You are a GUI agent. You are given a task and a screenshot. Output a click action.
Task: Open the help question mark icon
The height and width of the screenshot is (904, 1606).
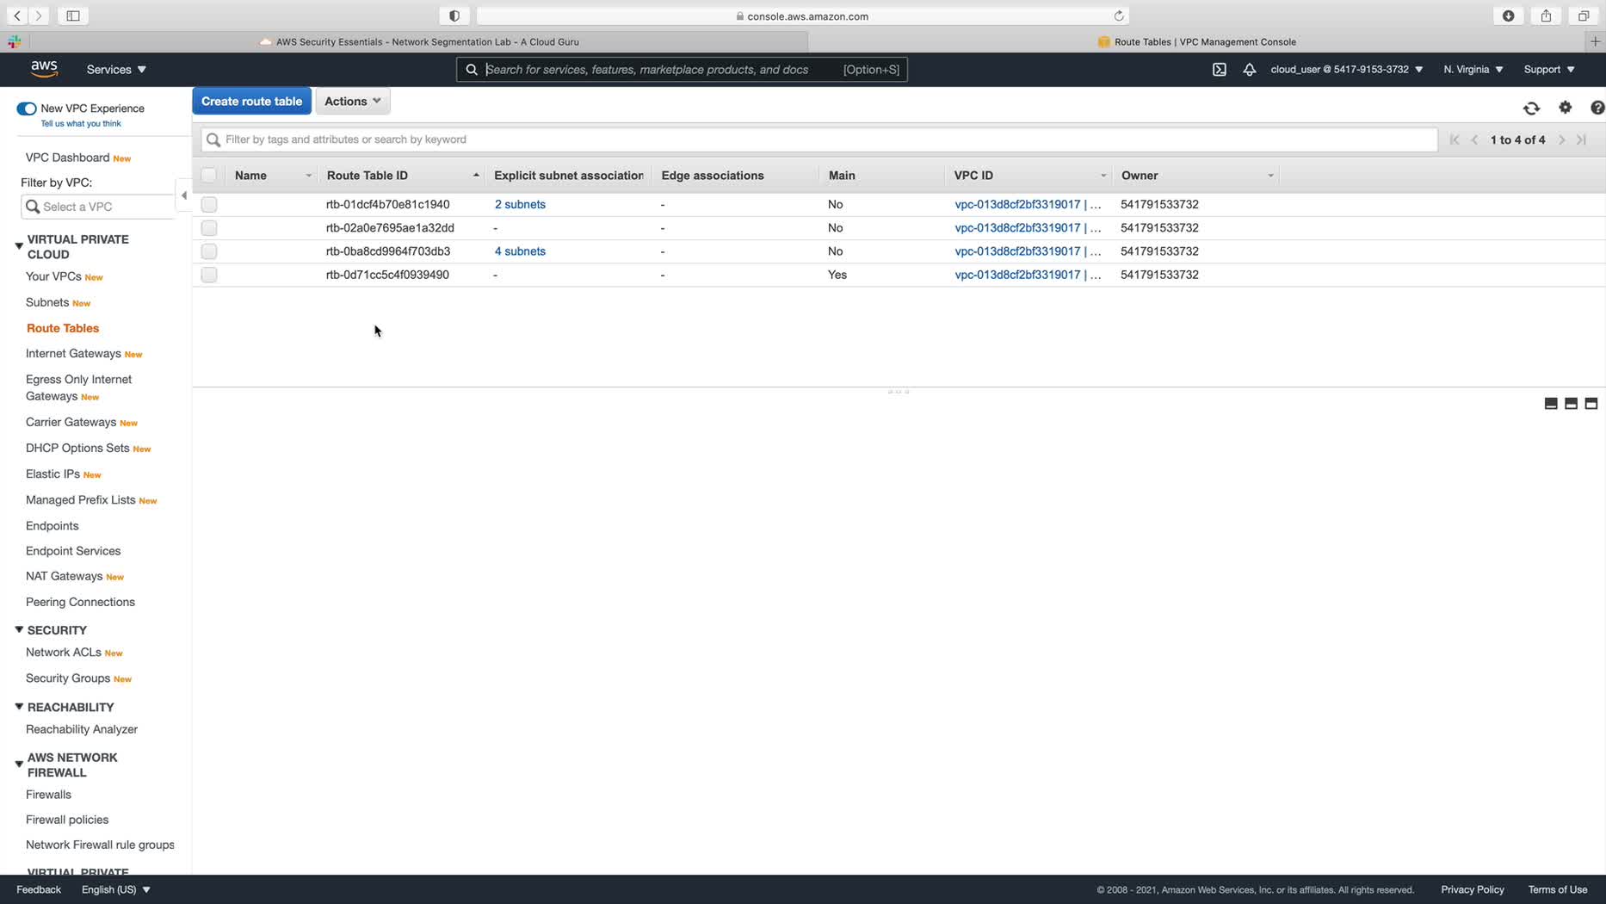(x=1597, y=108)
